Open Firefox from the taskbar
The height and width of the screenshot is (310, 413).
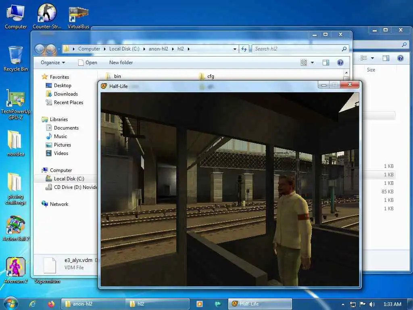click(51, 304)
